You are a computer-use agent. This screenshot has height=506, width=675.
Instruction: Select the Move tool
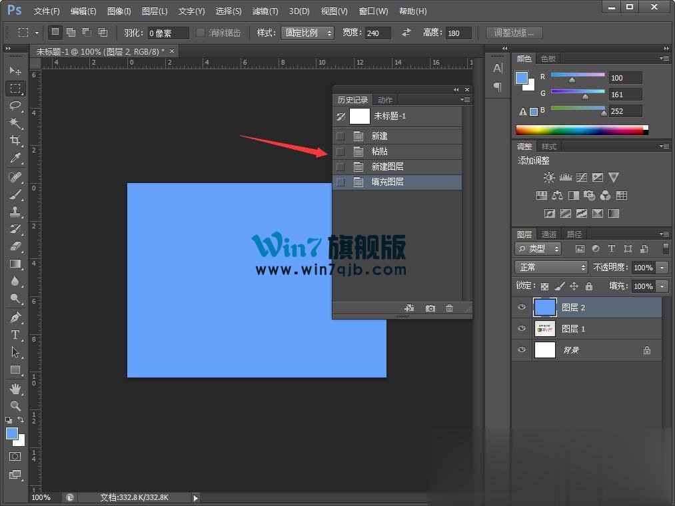click(x=15, y=70)
